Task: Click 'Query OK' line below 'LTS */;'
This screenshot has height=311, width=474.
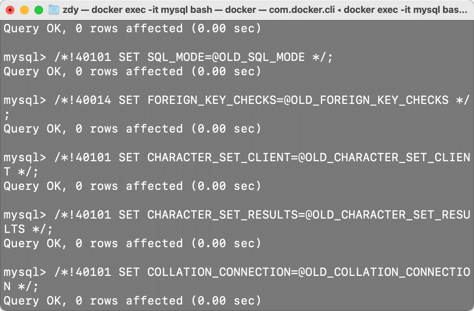Action: [132, 243]
